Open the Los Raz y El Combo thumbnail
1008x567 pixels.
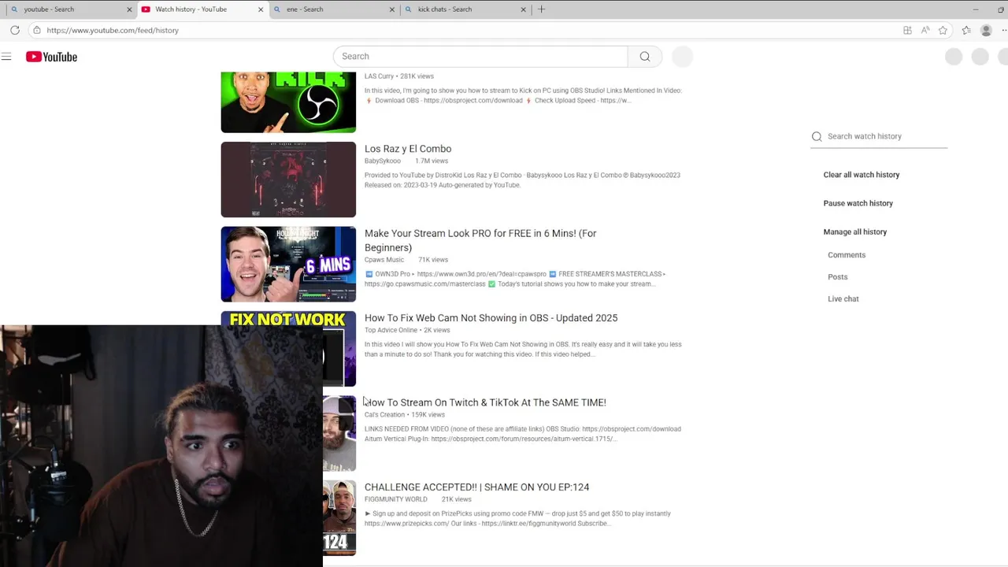click(x=288, y=180)
